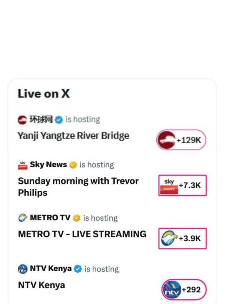Open METRO TV - LIVE STREAMING broadcast

[x=82, y=234]
